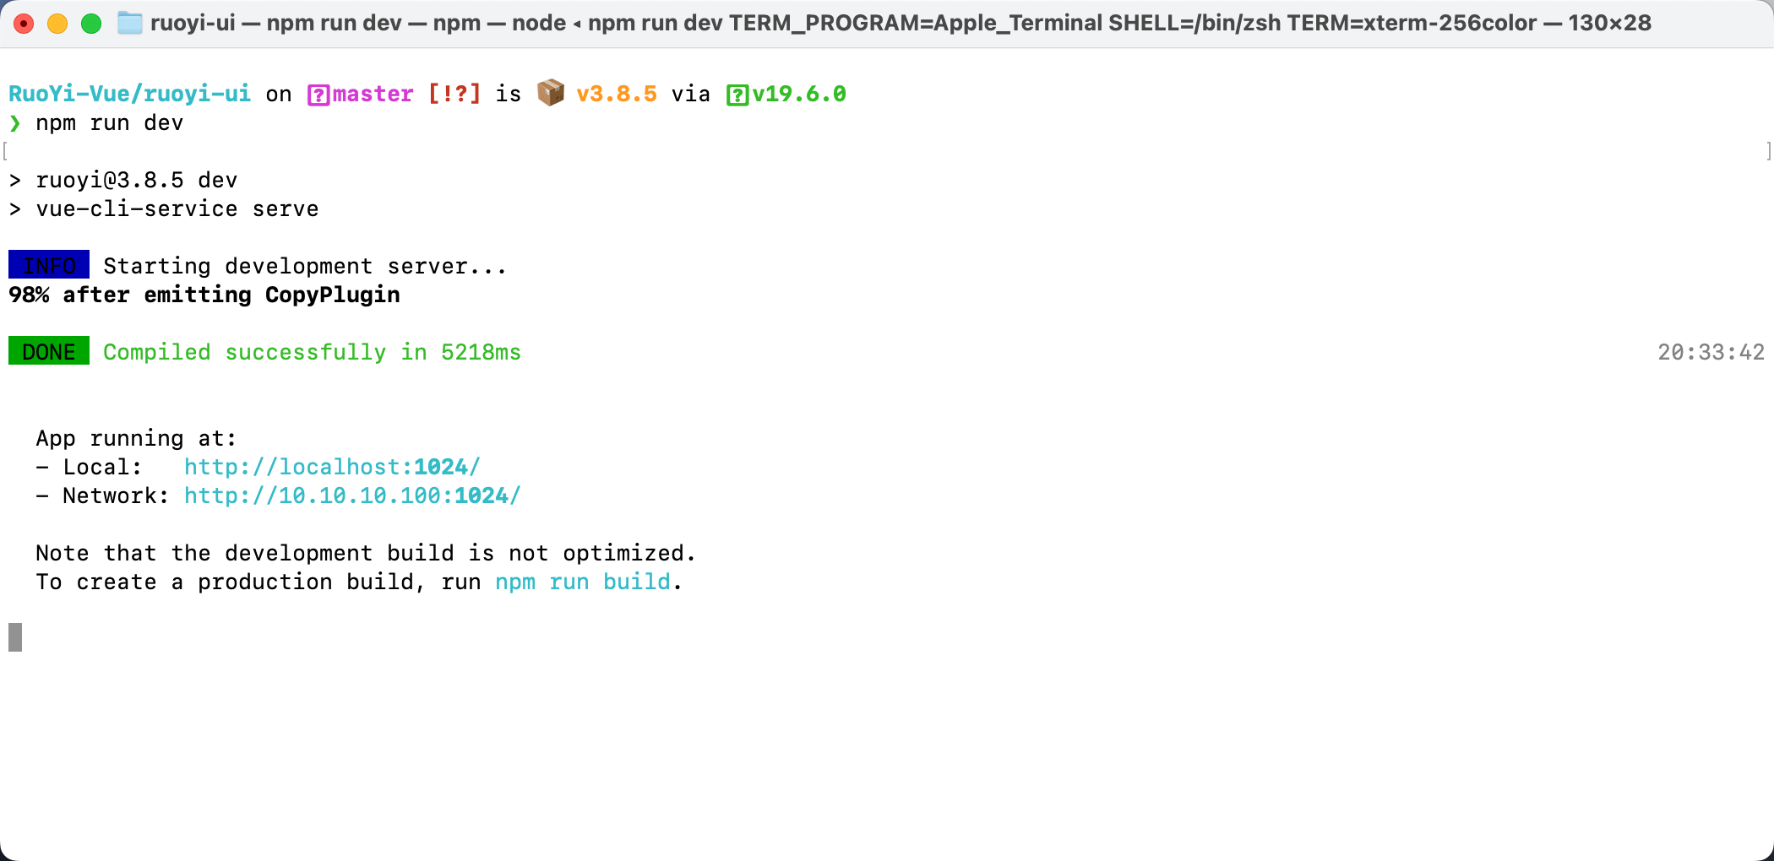Click the package emoji icon in prompt
1774x861 pixels.
tap(550, 93)
